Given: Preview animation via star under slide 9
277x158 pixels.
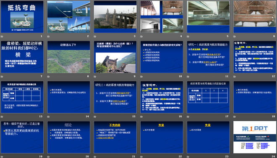Looking at the screenshot, I should 95,77.
